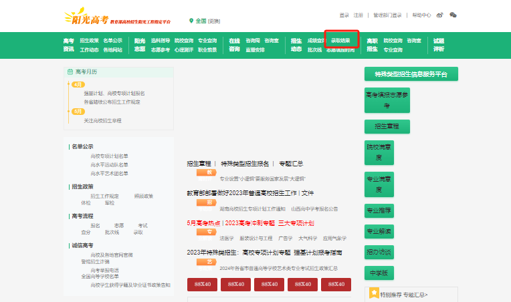Image resolution: width=511 pixels, height=302 pixels.
Task: Open 高水平艺术团名单 link
Action: click(x=109, y=174)
